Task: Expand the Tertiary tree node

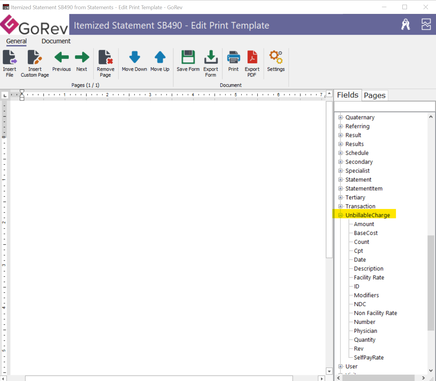Action: (x=340, y=197)
